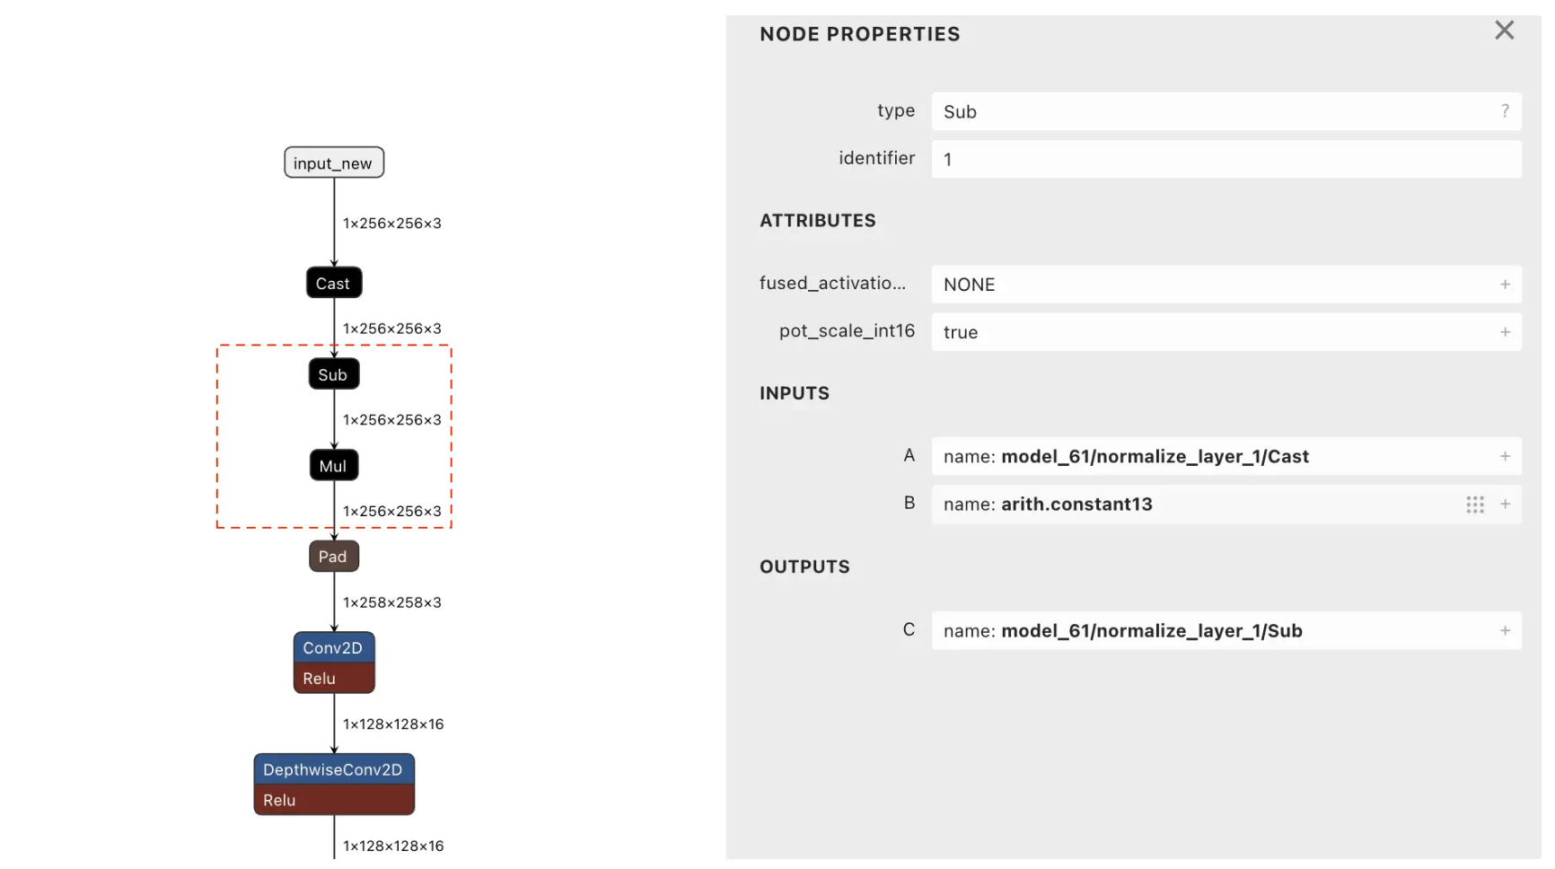The width and height of the screenshot is (1555, 869).
Task: Select the Cast node
Action: tap(333, 284)
